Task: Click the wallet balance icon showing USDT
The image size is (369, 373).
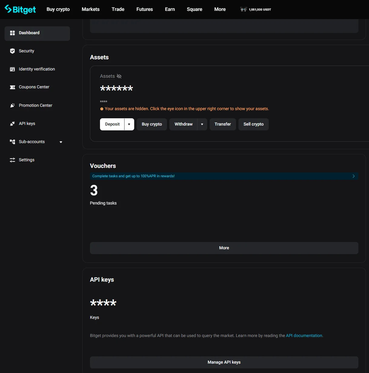Action: coord(243,9)
